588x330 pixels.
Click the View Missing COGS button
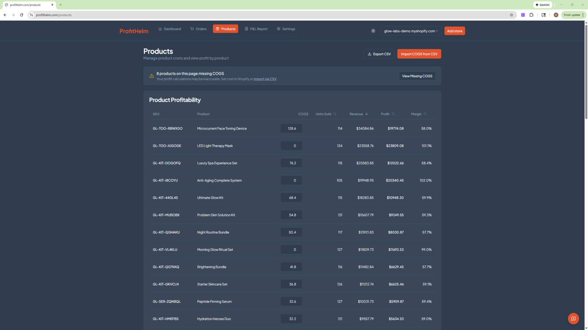pyautogui.click(x=417, y=76)
